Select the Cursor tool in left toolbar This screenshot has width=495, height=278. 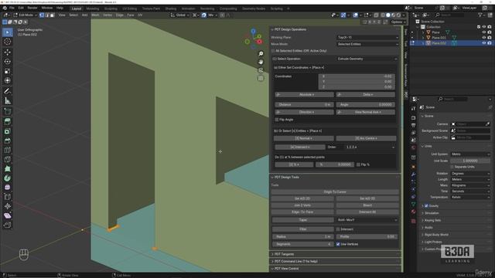pyautogui.click(x=7, y=42)
